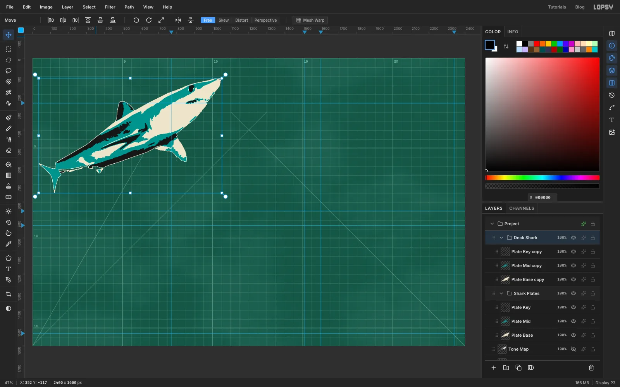
Task: Open the Filter menu
Action: pos(110,7)
